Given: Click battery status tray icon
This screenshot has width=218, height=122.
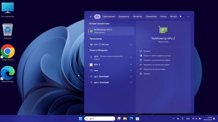Looking at the screenshot, I should (x=200, y=119).
